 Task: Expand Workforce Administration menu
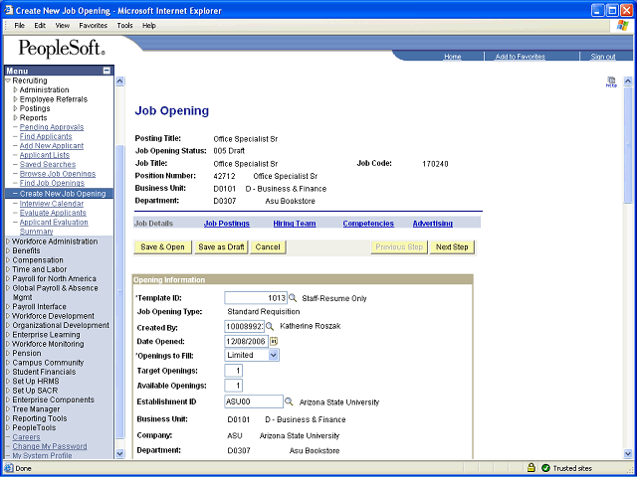click(8, 241)
